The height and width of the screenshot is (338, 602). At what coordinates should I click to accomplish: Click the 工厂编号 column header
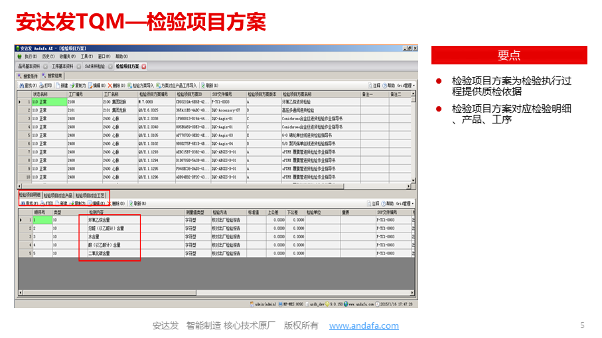84,94
